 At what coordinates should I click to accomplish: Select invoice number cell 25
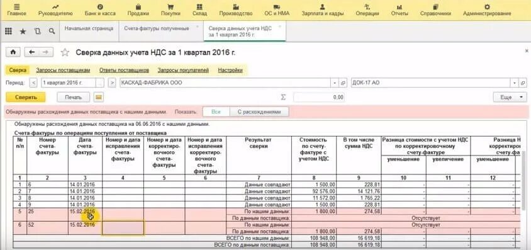[47, 215]
